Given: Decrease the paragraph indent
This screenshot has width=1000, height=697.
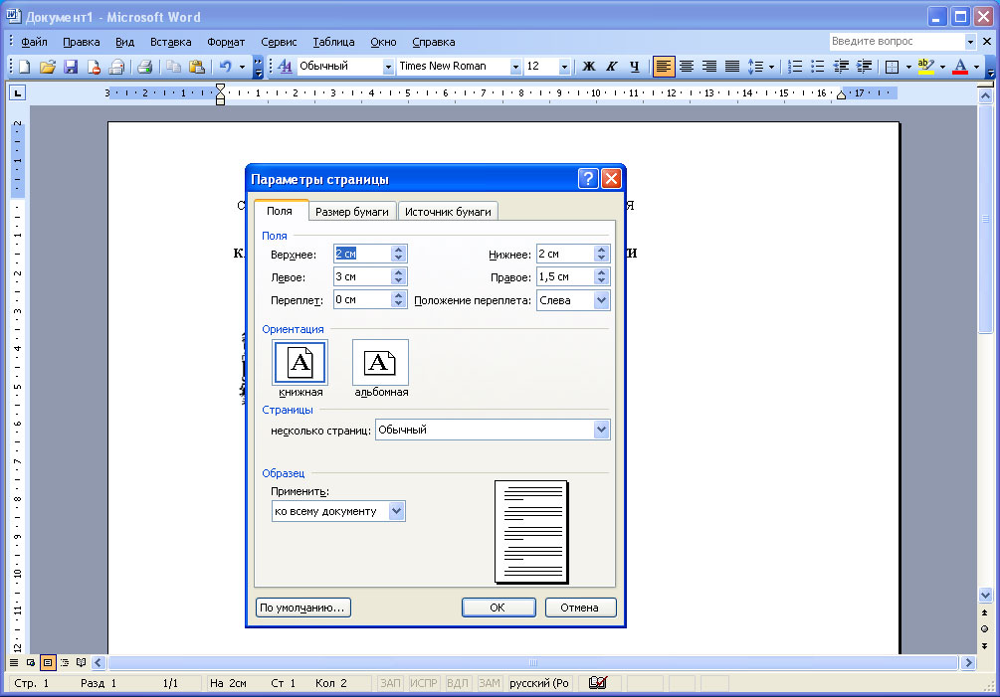Looking at the screenshot, I should tap(841, 67).
